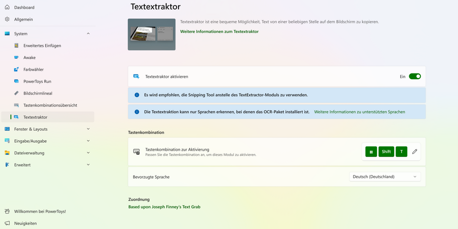Open Weitere Informationen zum Textextraktor link

[x=219, y=31]
